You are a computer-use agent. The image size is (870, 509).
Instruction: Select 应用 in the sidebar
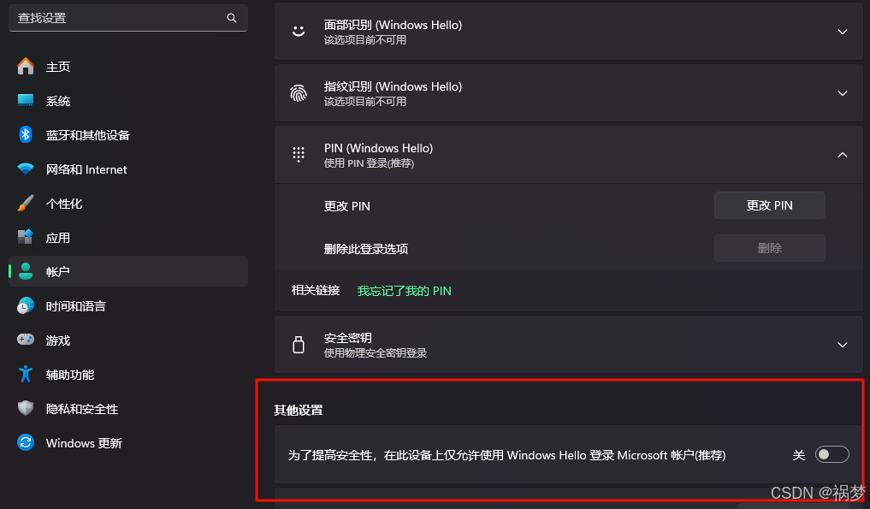(x=128, y=238)
